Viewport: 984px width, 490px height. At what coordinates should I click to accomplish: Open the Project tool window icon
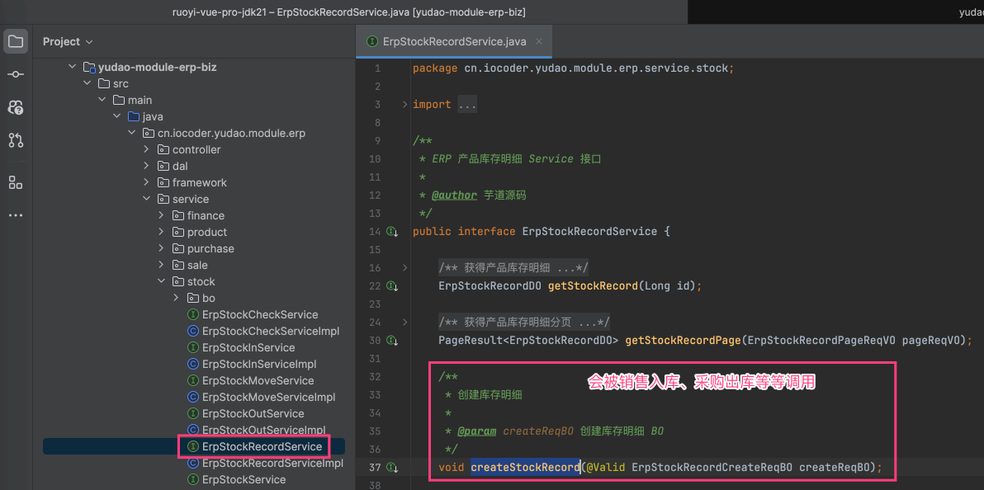tap(16, 41)
